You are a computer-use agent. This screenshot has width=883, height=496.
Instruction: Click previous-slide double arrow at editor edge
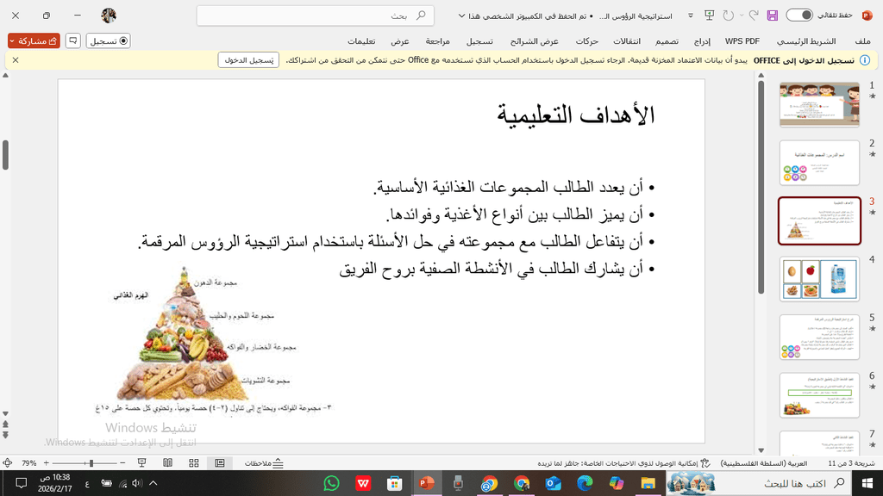click(x=6, y=425)
